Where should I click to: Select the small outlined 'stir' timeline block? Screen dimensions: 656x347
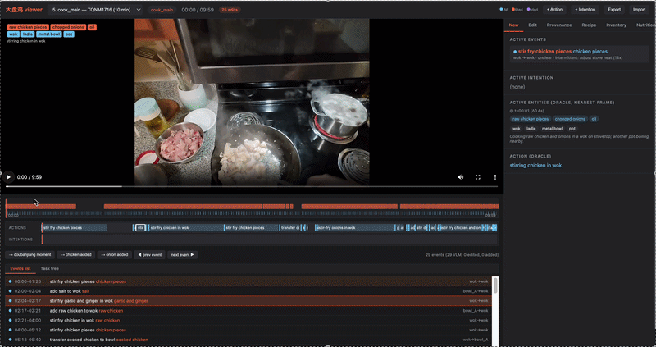(140, 228)
